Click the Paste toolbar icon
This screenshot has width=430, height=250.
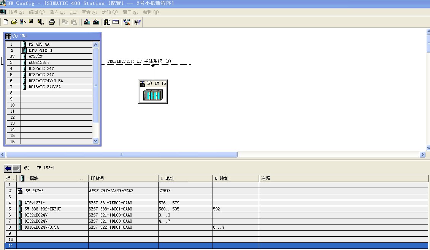(x=73, y=22)
